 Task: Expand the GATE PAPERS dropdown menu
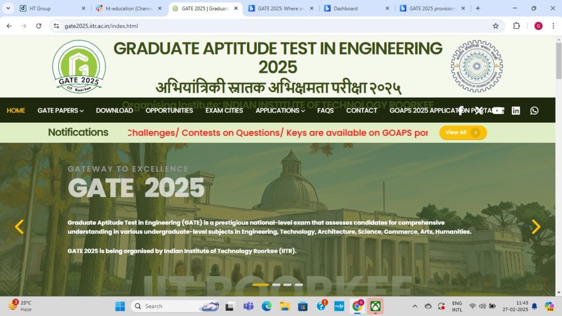pos(60,111)
